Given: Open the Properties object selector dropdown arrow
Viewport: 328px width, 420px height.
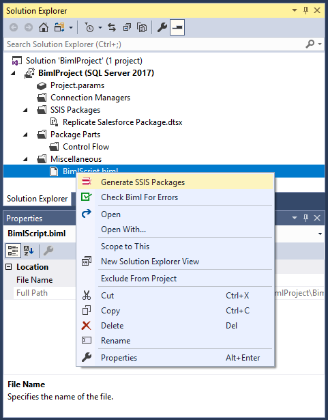Looking at the screenshot, I should pyautogui.click(x=320, y=234).
